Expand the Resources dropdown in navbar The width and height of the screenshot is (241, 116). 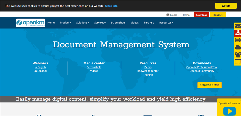166,23
